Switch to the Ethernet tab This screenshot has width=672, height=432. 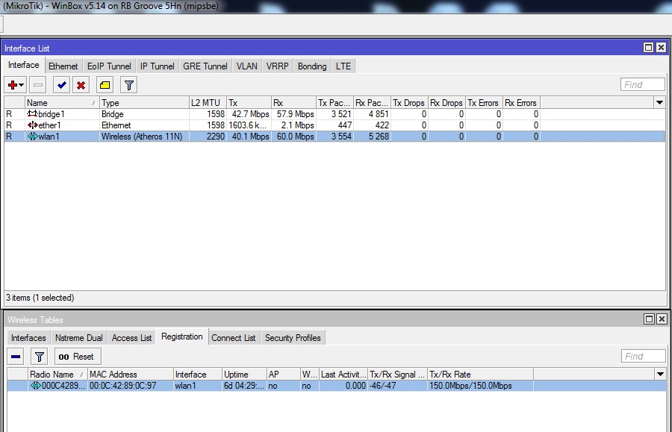[63, 66]
